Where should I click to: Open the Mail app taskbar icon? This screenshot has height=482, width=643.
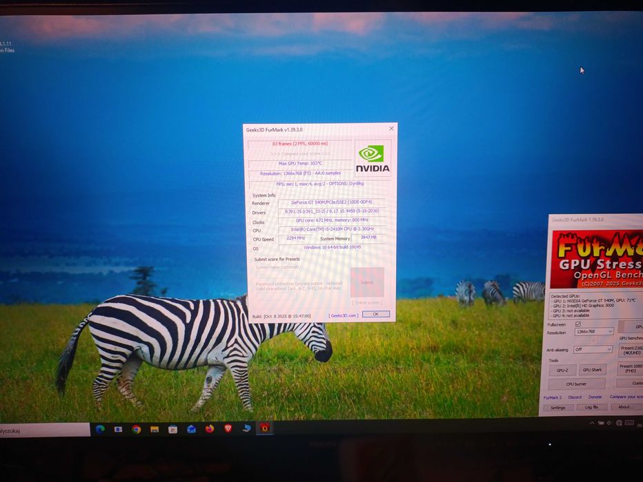pyautogui.click(x=191, y=429)
